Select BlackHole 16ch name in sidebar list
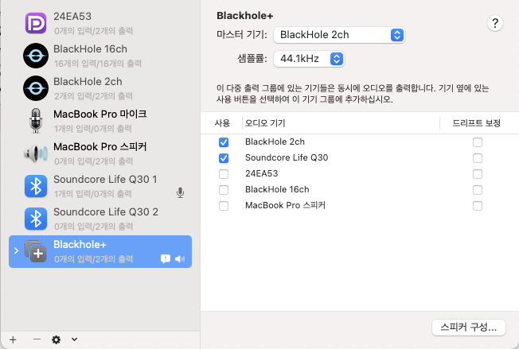Viewport: 519px width, 349px height. [91, 49]
